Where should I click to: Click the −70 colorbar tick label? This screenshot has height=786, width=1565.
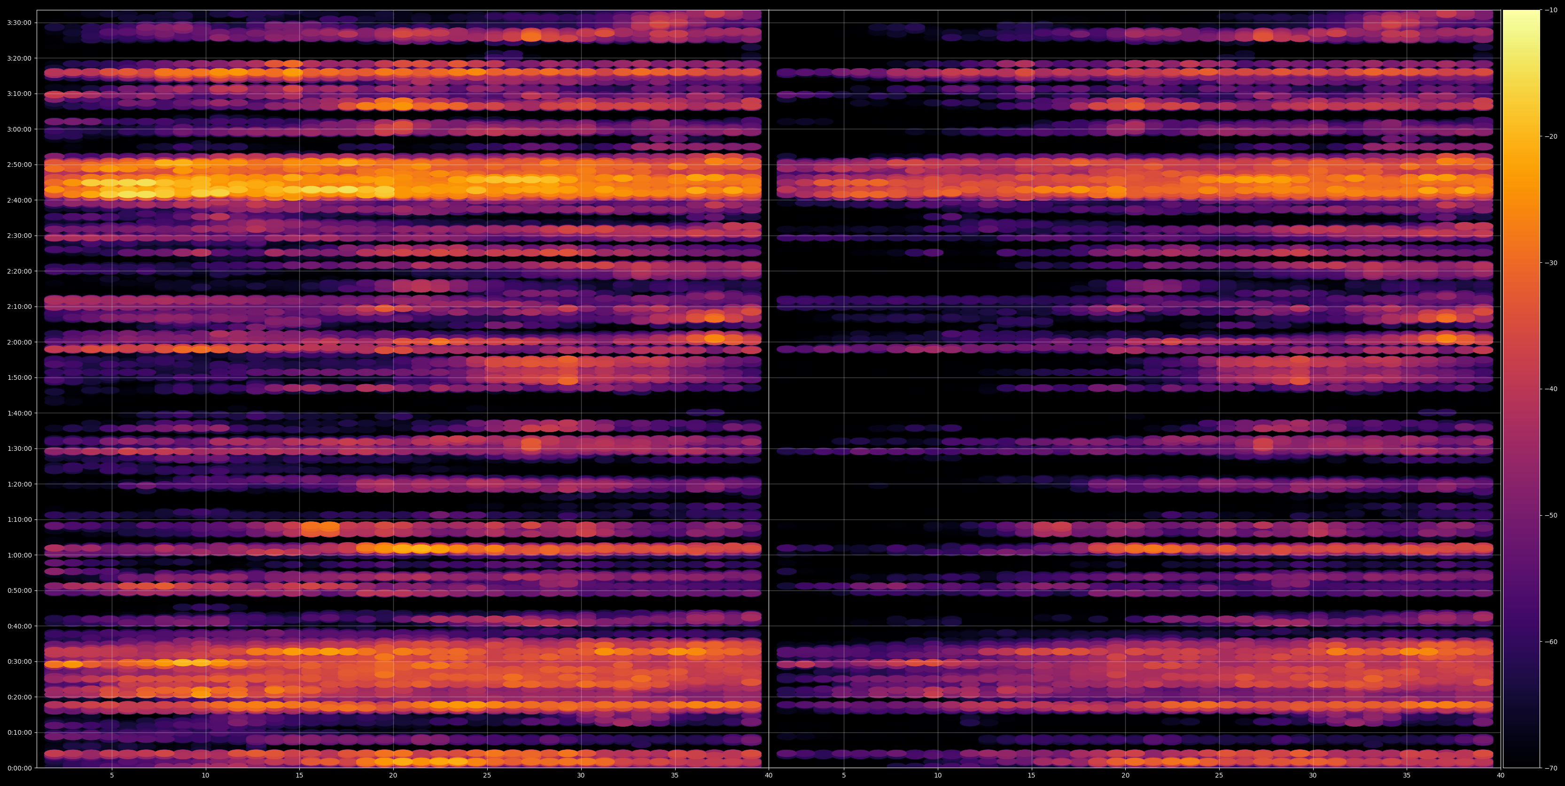click(1551, 768)
